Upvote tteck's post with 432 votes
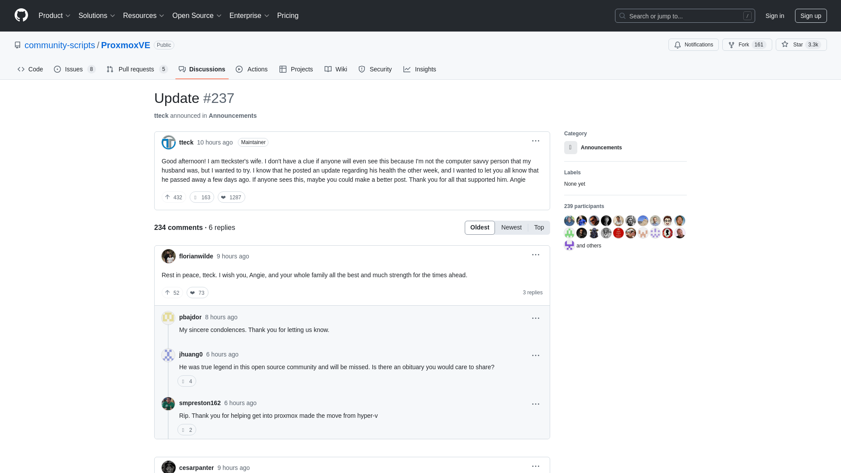 pos(173,197)
